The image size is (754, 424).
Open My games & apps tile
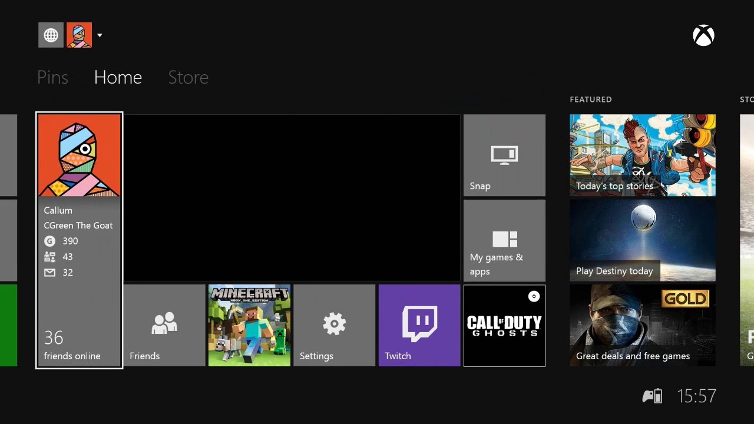pos(504,240)
